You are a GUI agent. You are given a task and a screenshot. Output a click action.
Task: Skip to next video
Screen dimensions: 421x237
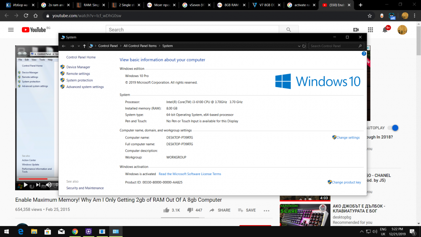[x=38, y=185]
